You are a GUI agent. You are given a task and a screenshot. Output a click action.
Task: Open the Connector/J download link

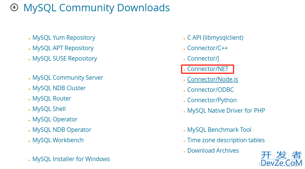(x=203, y=59)
